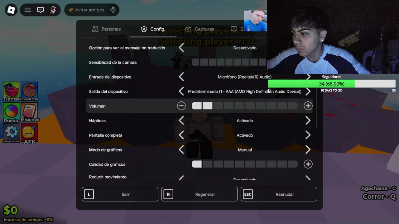This screenshot has width=399, height=224.
Task: Click the Micrófono (Realtek(R) Audio) value
Action: pos(245,77)
